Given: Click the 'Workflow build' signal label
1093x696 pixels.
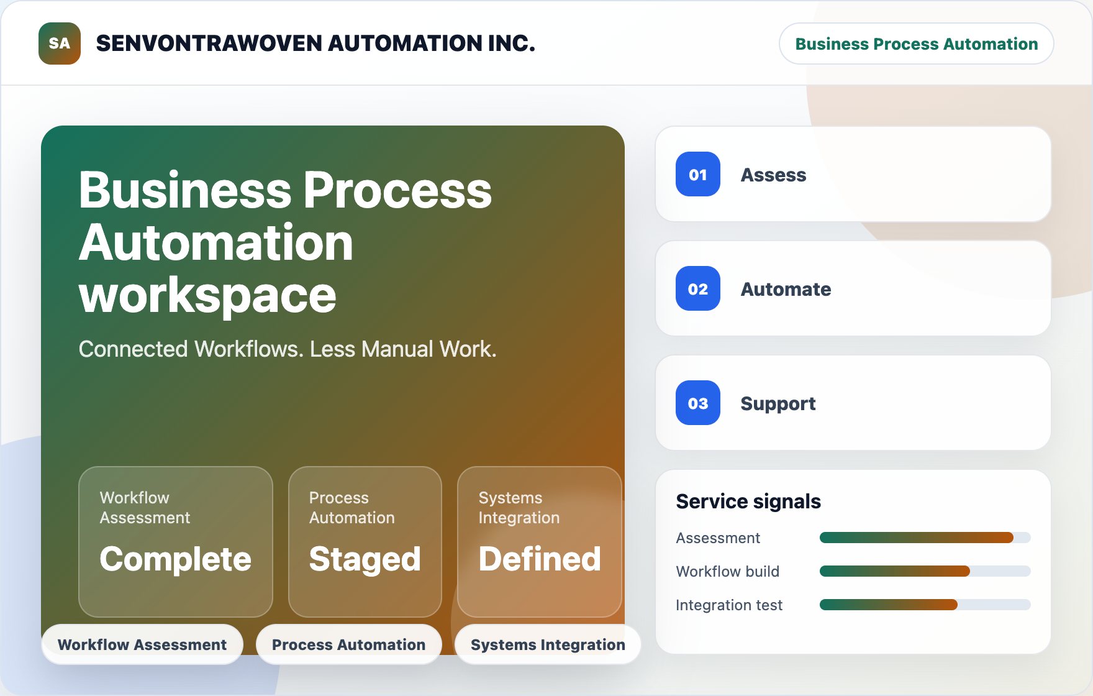Looking at the screenshot, I should (727, 571).
